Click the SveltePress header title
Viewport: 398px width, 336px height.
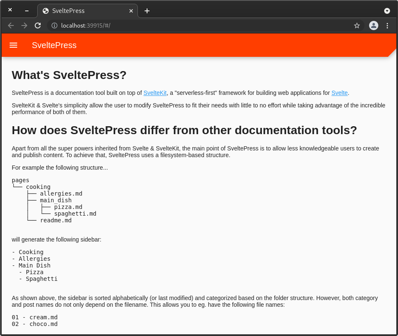[x=54, y=45]
